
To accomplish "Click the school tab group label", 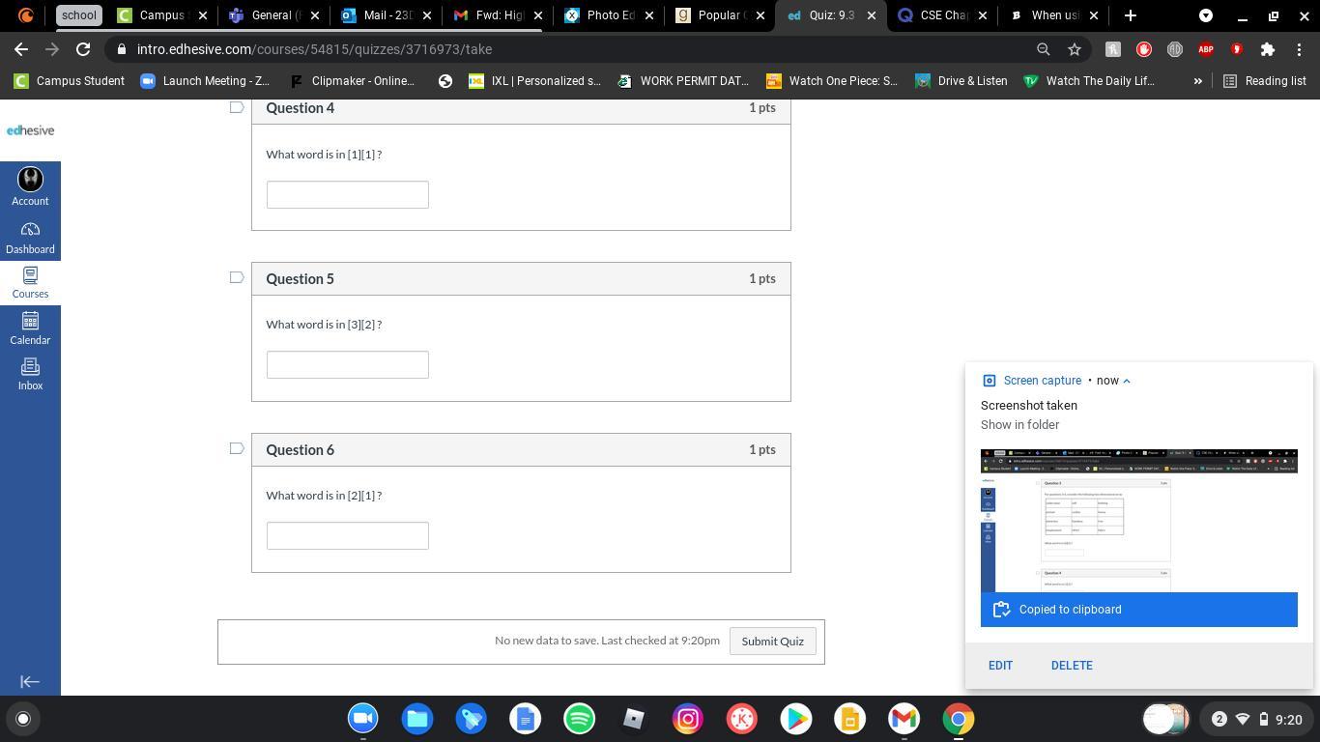I will click(x=78, y=15).
